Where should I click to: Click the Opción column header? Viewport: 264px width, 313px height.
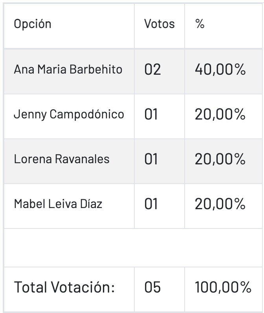69,26
